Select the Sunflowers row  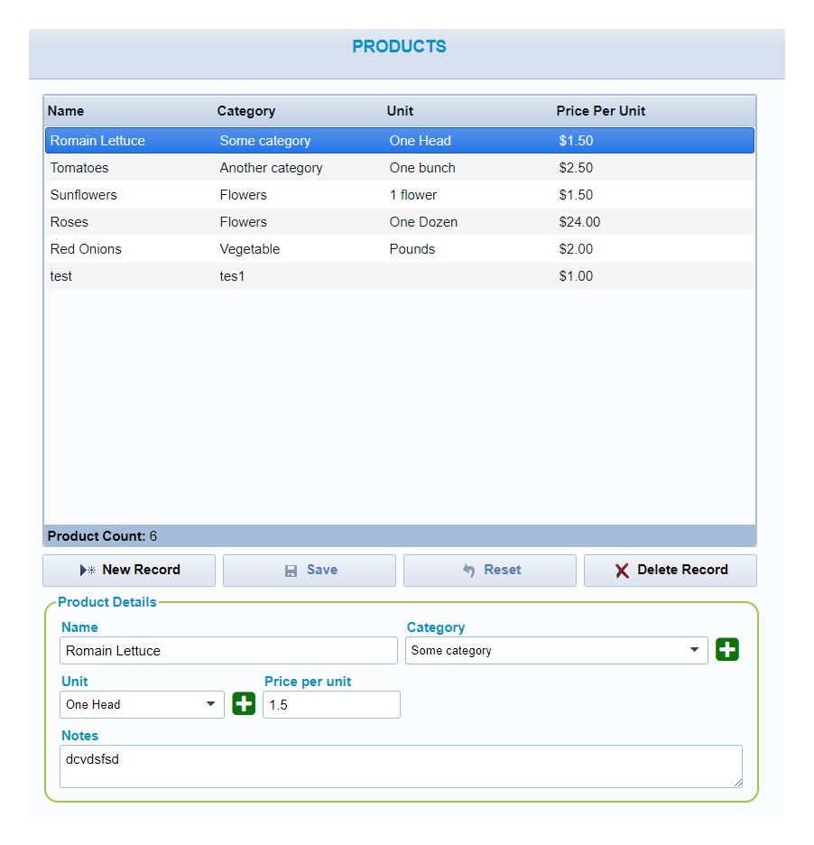point(400,194)
